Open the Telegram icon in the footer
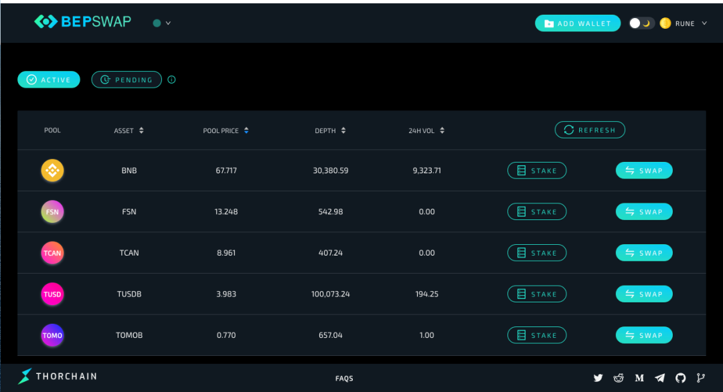 coord(660,378)
